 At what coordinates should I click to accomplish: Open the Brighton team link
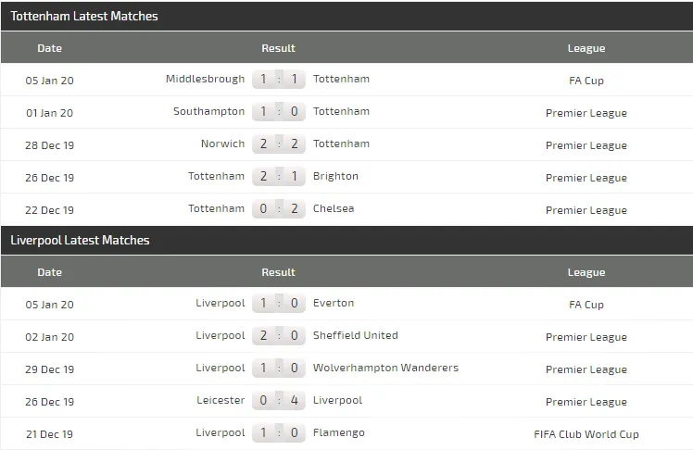(335, 177)
